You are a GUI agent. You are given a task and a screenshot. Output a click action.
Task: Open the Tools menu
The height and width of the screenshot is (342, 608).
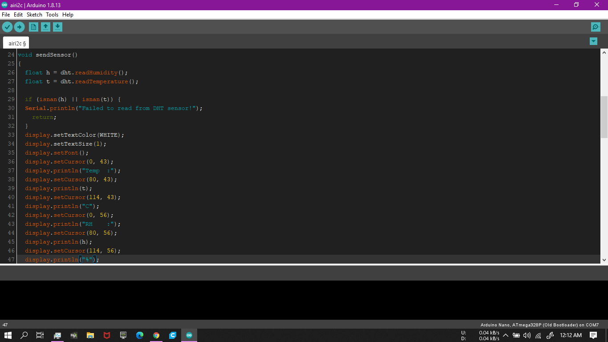pos(52,15)
